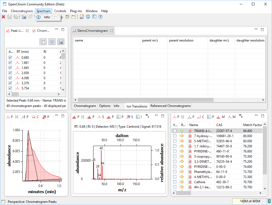Open the Chrom... view tab beside Peak List
Image resolution: width=272 pixels, height=205 pixels.
41,31
